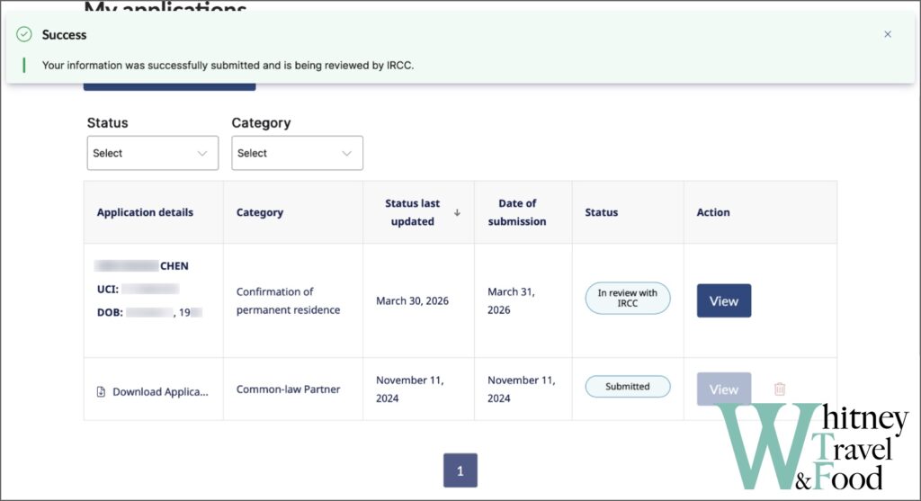The height and width of the screenshot is (501, 921).
Task: Click the greyed View button for Common-law Partner
Action: pos(724,389)
